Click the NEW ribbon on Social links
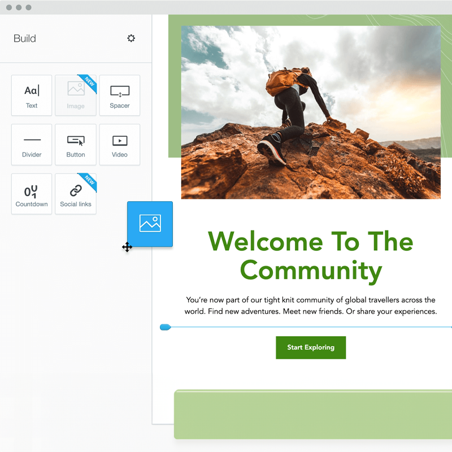Image resolution: width=452 pixels, height=452 pixels. tap(89, 180)
